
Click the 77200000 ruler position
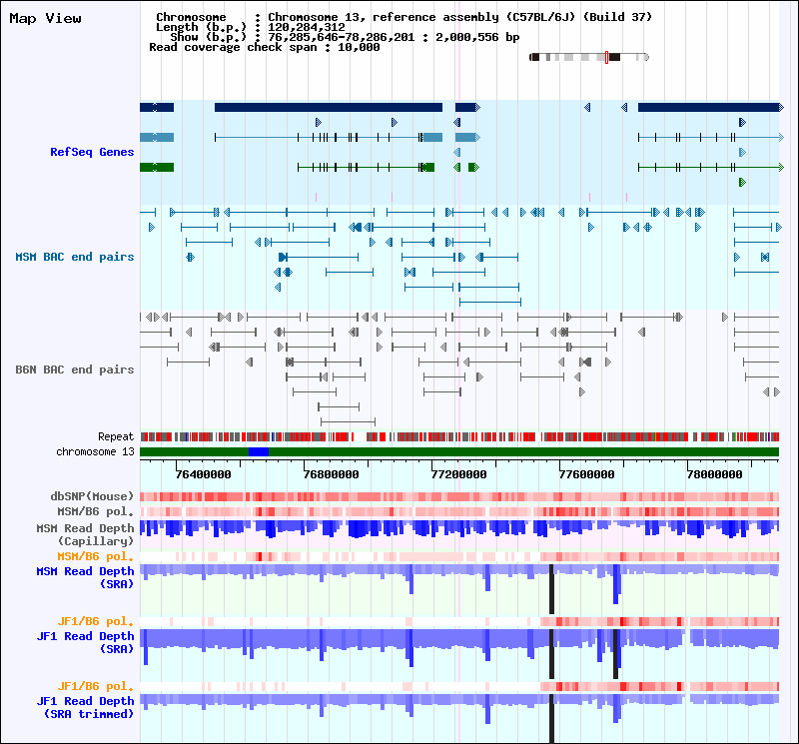[458, 474]
